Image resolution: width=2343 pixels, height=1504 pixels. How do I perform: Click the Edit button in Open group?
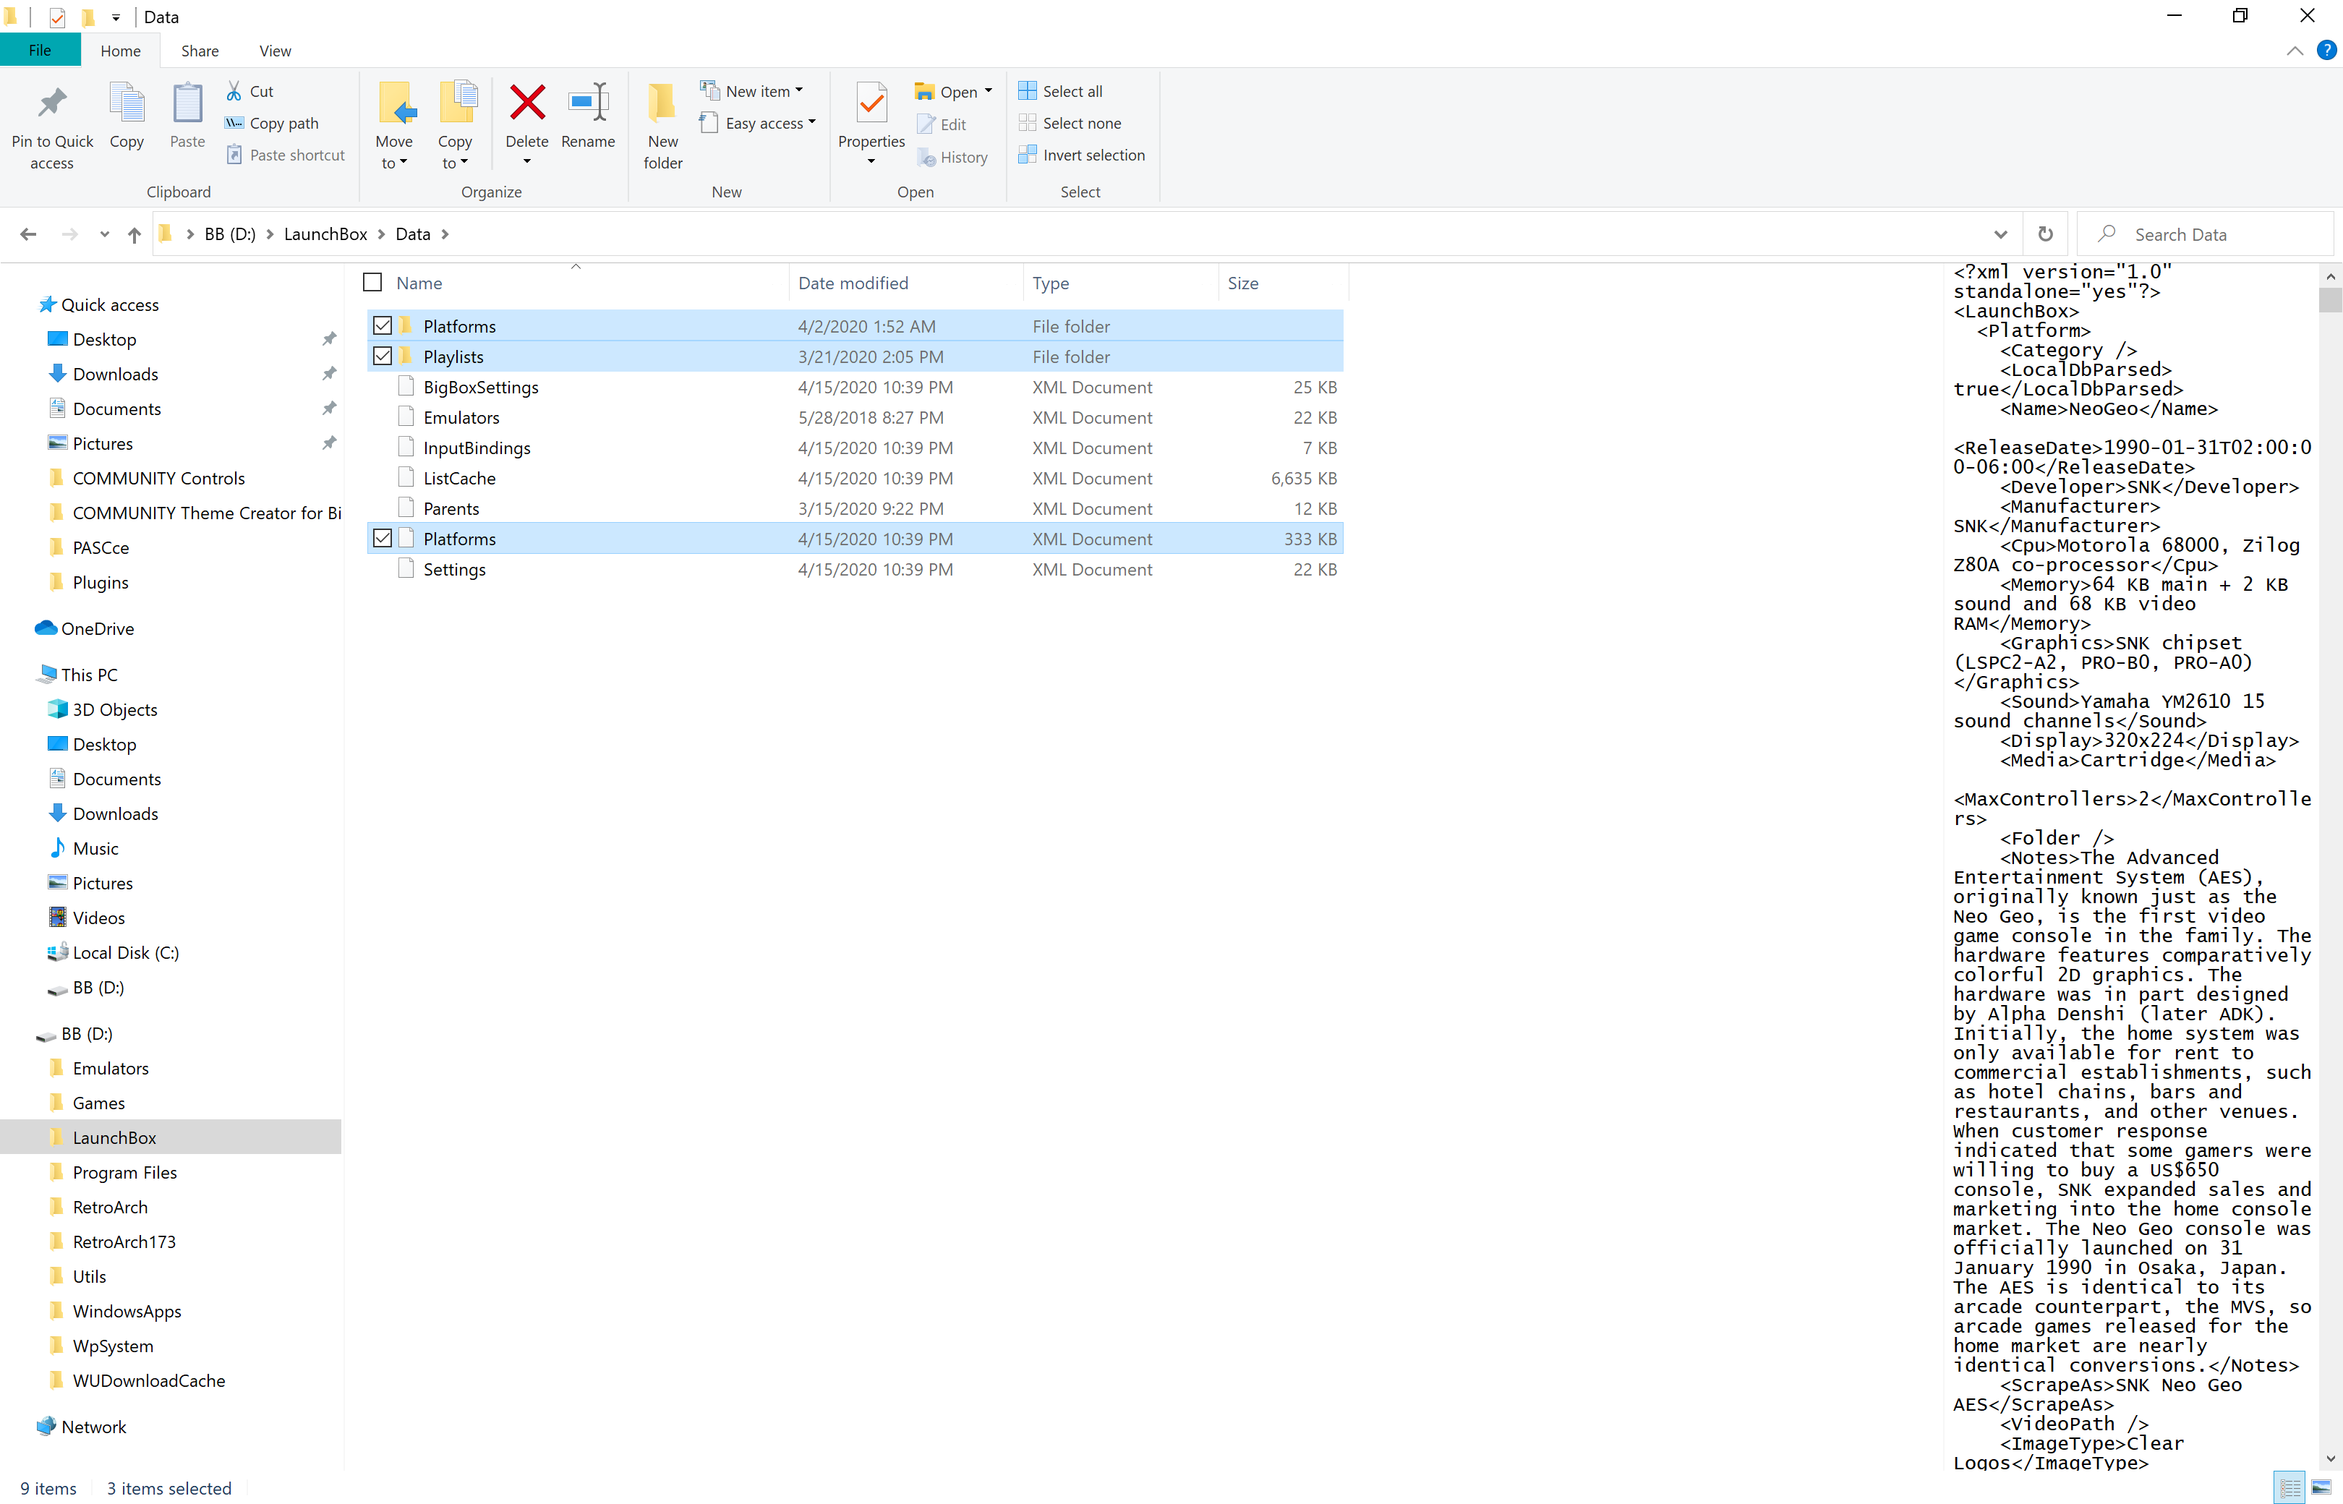(x=942, y=124)
